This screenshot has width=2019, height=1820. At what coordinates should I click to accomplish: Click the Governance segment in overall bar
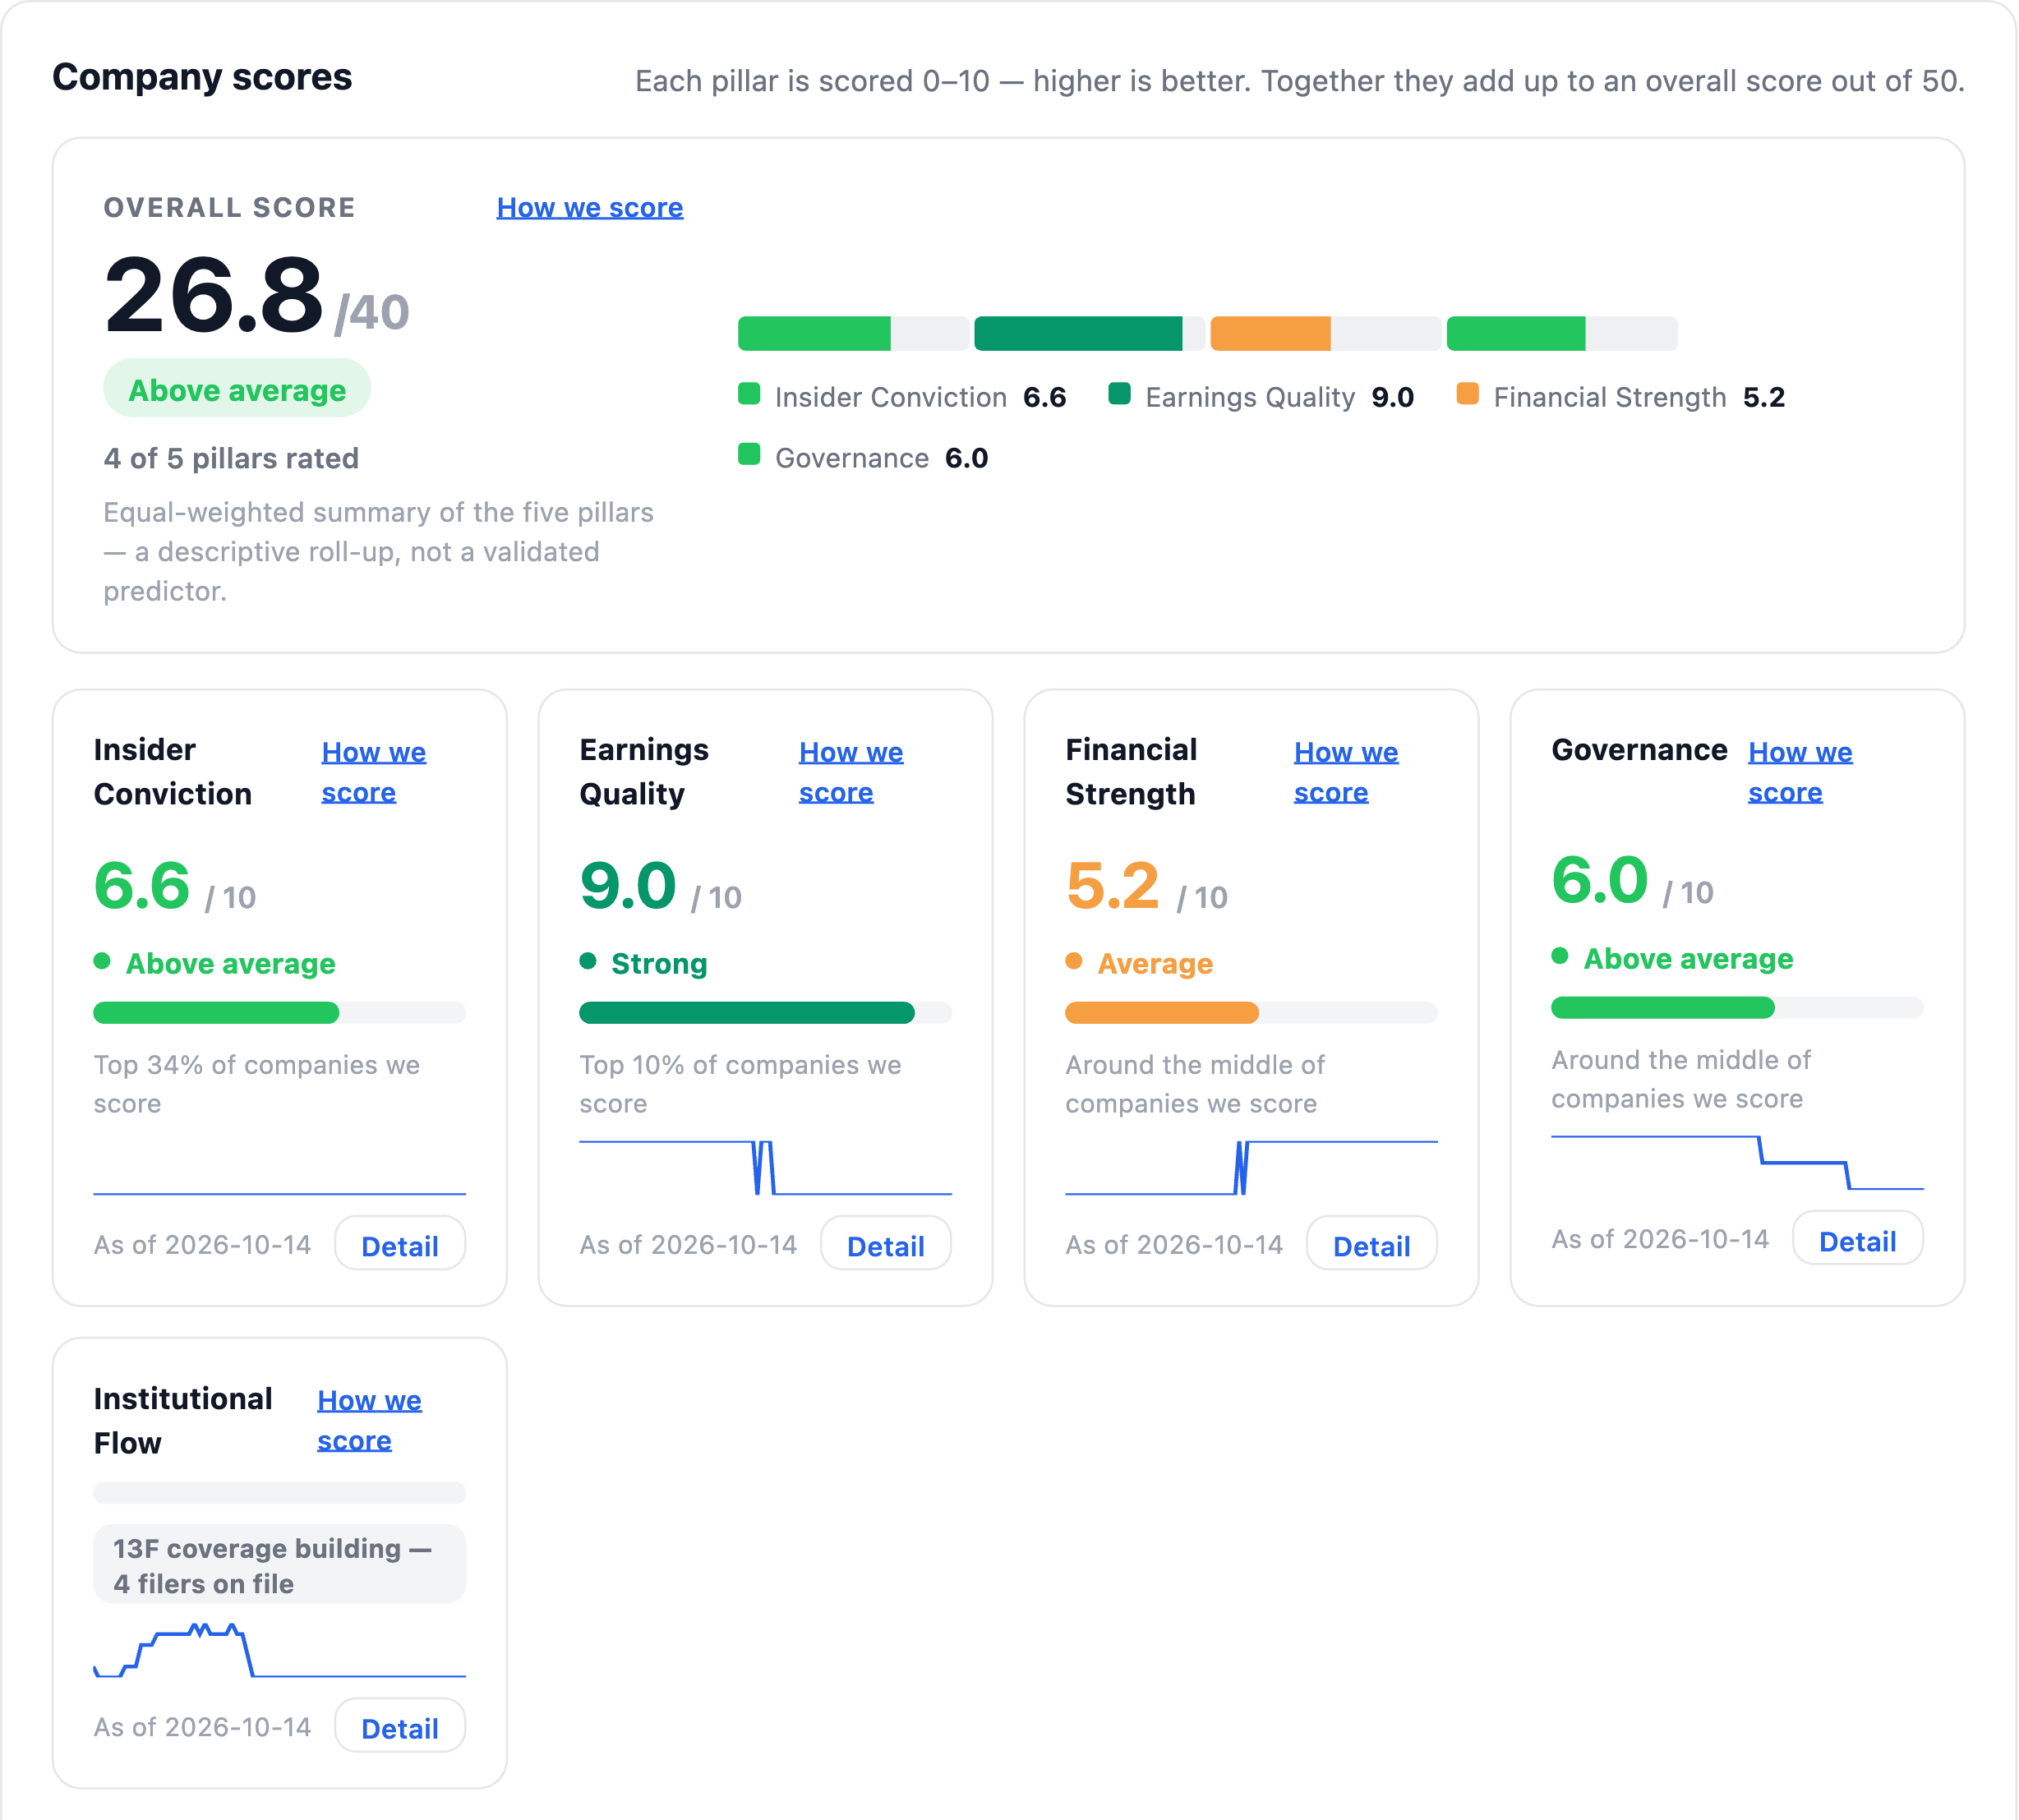coord(1562,334)
